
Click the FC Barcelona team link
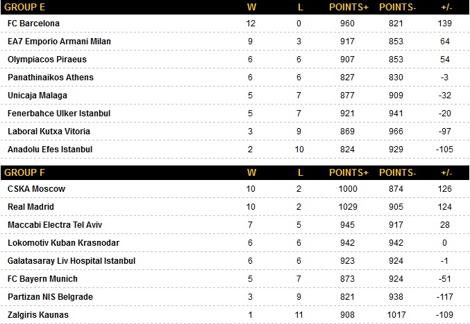[x=33, y=24]
